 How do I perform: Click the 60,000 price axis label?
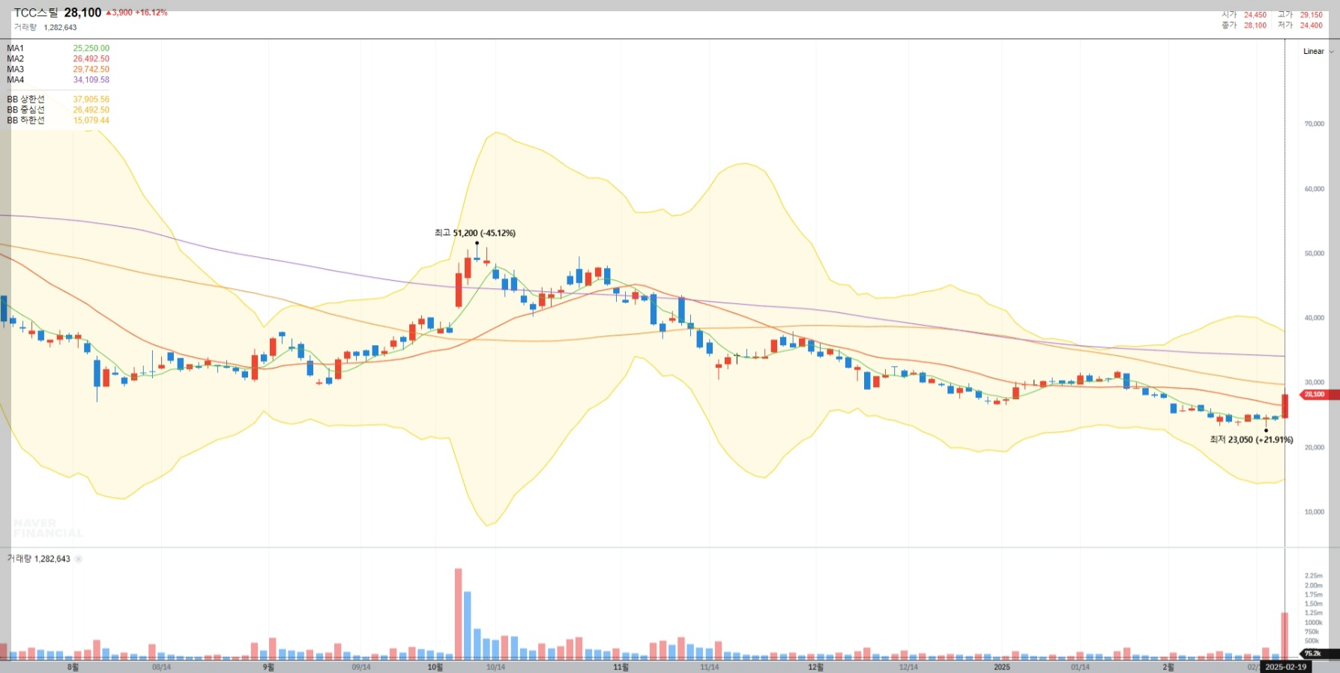click(x=1314, y=189)
